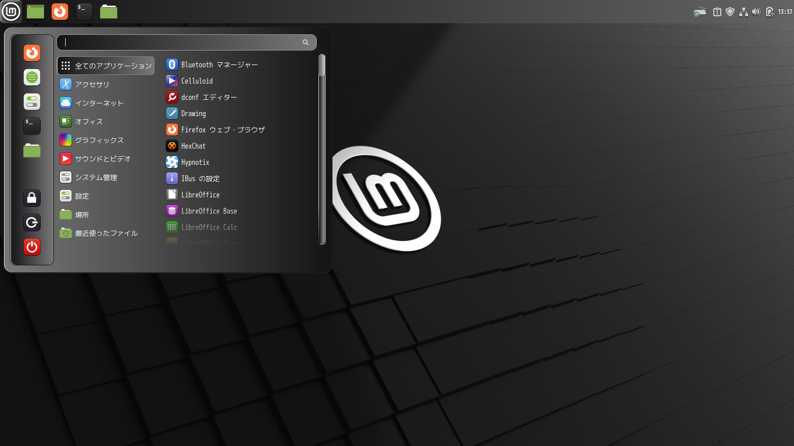The width and height of the screenshot is (794, 446).
Task: Open Terminal from the top panel
Action: click(x=84, y=11)
